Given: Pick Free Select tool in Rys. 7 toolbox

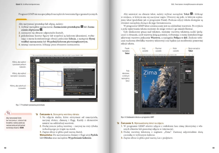Looking at the screenshot, I should click(x=31, y=63).
